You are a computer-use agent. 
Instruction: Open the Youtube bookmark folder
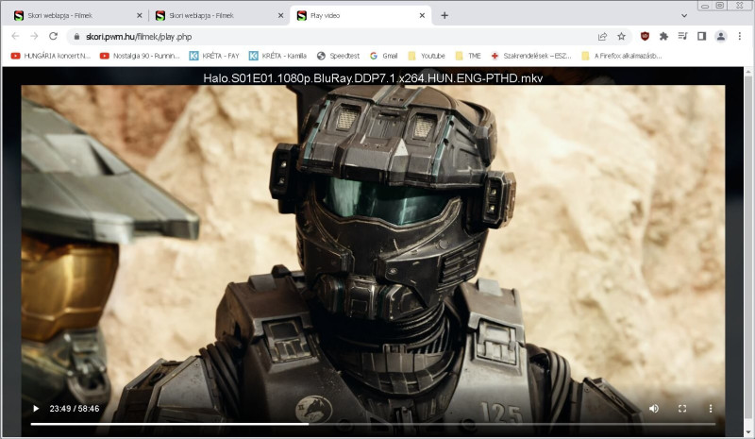coord(427,56)
